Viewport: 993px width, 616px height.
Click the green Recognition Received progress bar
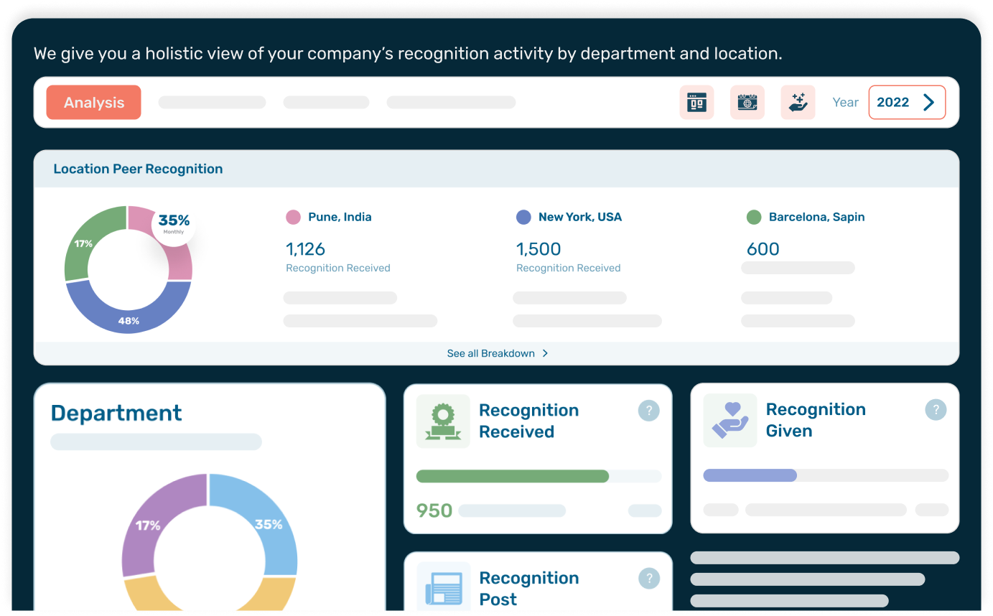click(x=513, y=476)
